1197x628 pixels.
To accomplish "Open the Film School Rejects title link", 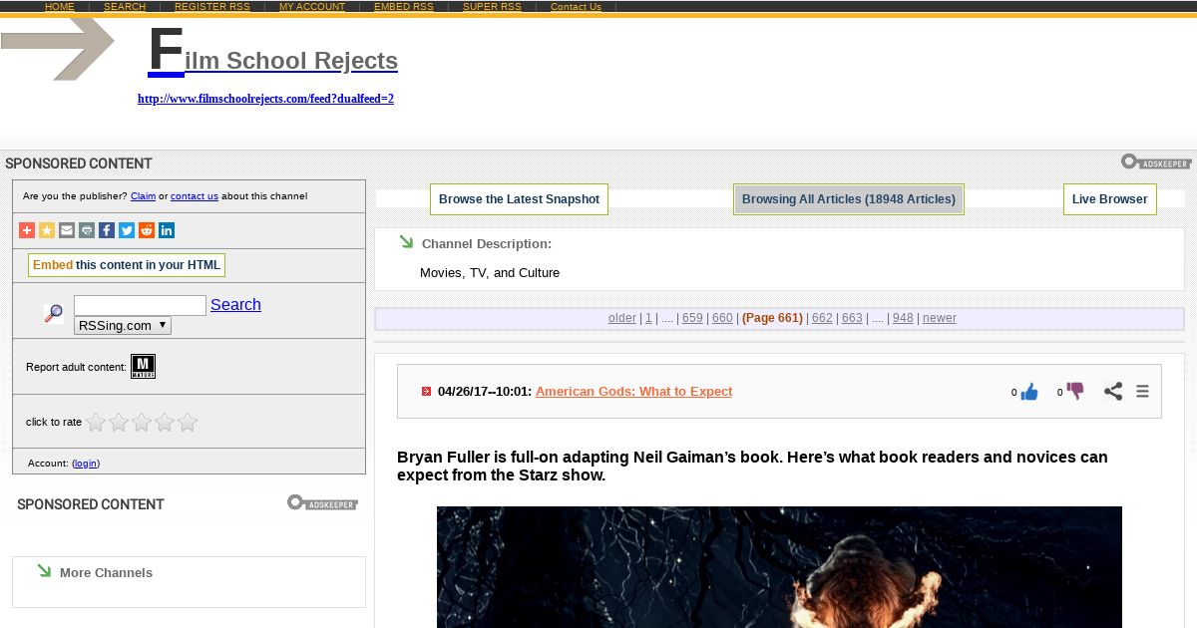I will (x=272, y=52).
